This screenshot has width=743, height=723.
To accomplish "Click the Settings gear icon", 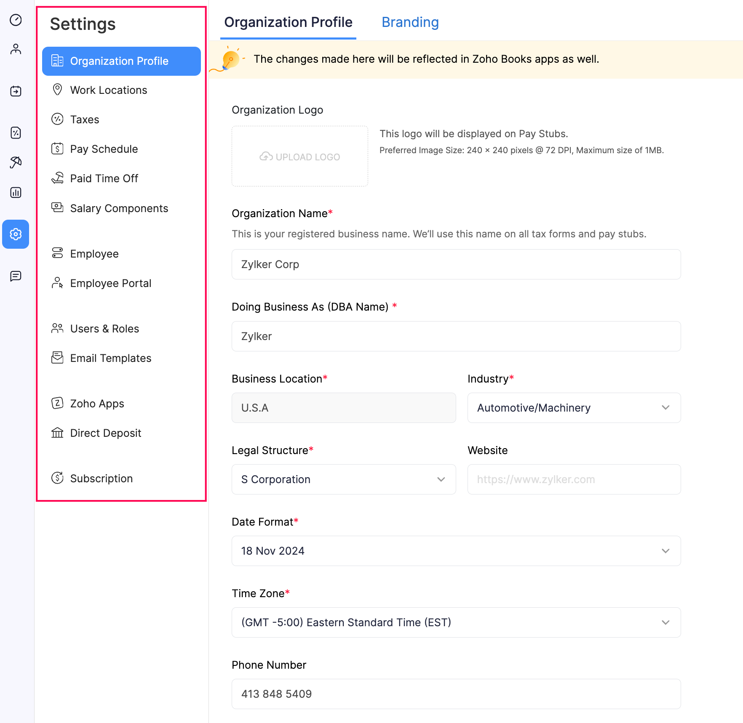I will [16, 234].
